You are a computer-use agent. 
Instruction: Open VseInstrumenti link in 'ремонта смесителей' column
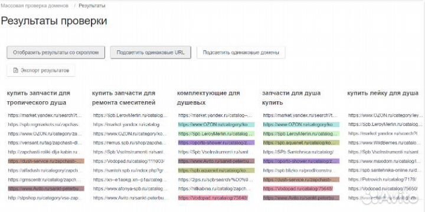(x=129, y=152)
